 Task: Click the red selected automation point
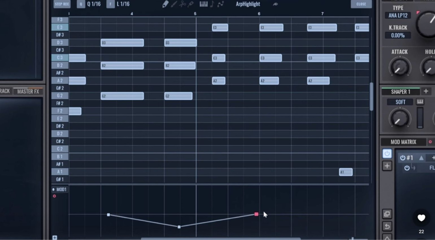point(256,214)
